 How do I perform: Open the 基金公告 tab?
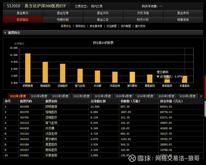[x=103, y=19]
